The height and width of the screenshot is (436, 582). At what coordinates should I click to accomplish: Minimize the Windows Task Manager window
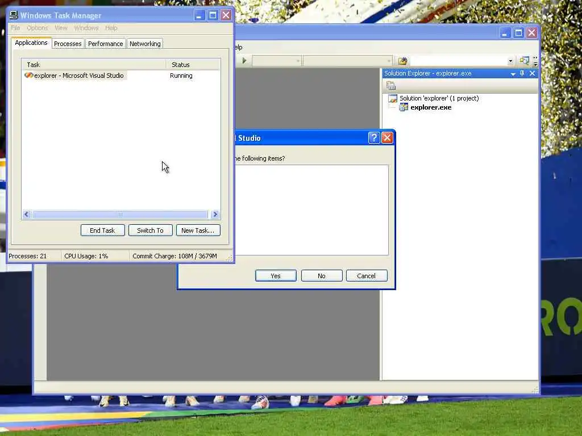coord(199,15)
